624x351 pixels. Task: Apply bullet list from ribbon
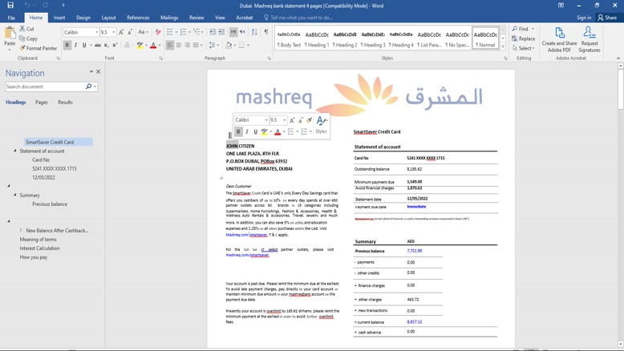click(170, 32)
